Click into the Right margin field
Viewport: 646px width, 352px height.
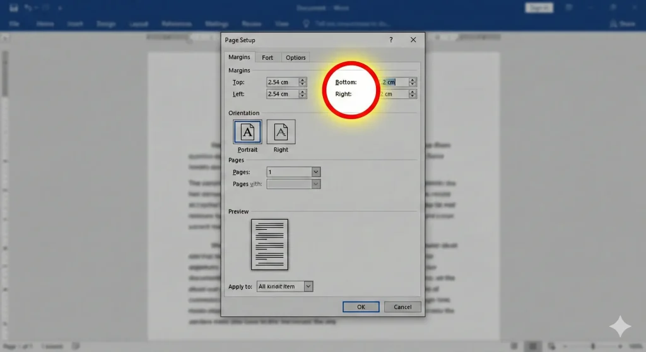point(394,94)
